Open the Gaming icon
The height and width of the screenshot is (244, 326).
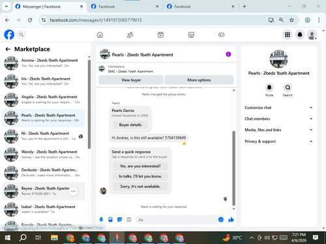pos(221,34)
